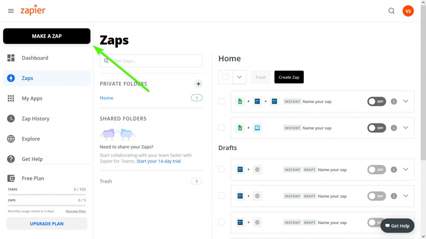Click the gear icon in the second draft zap

pyautogui.click(x=257, y=196)
